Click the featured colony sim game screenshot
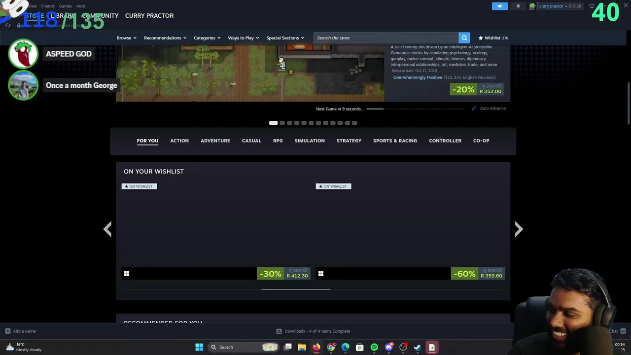 (x=250, y=73)
